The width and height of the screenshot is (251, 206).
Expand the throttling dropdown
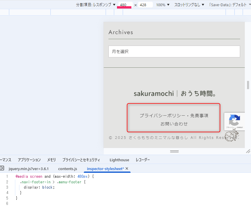click(189, 5)
